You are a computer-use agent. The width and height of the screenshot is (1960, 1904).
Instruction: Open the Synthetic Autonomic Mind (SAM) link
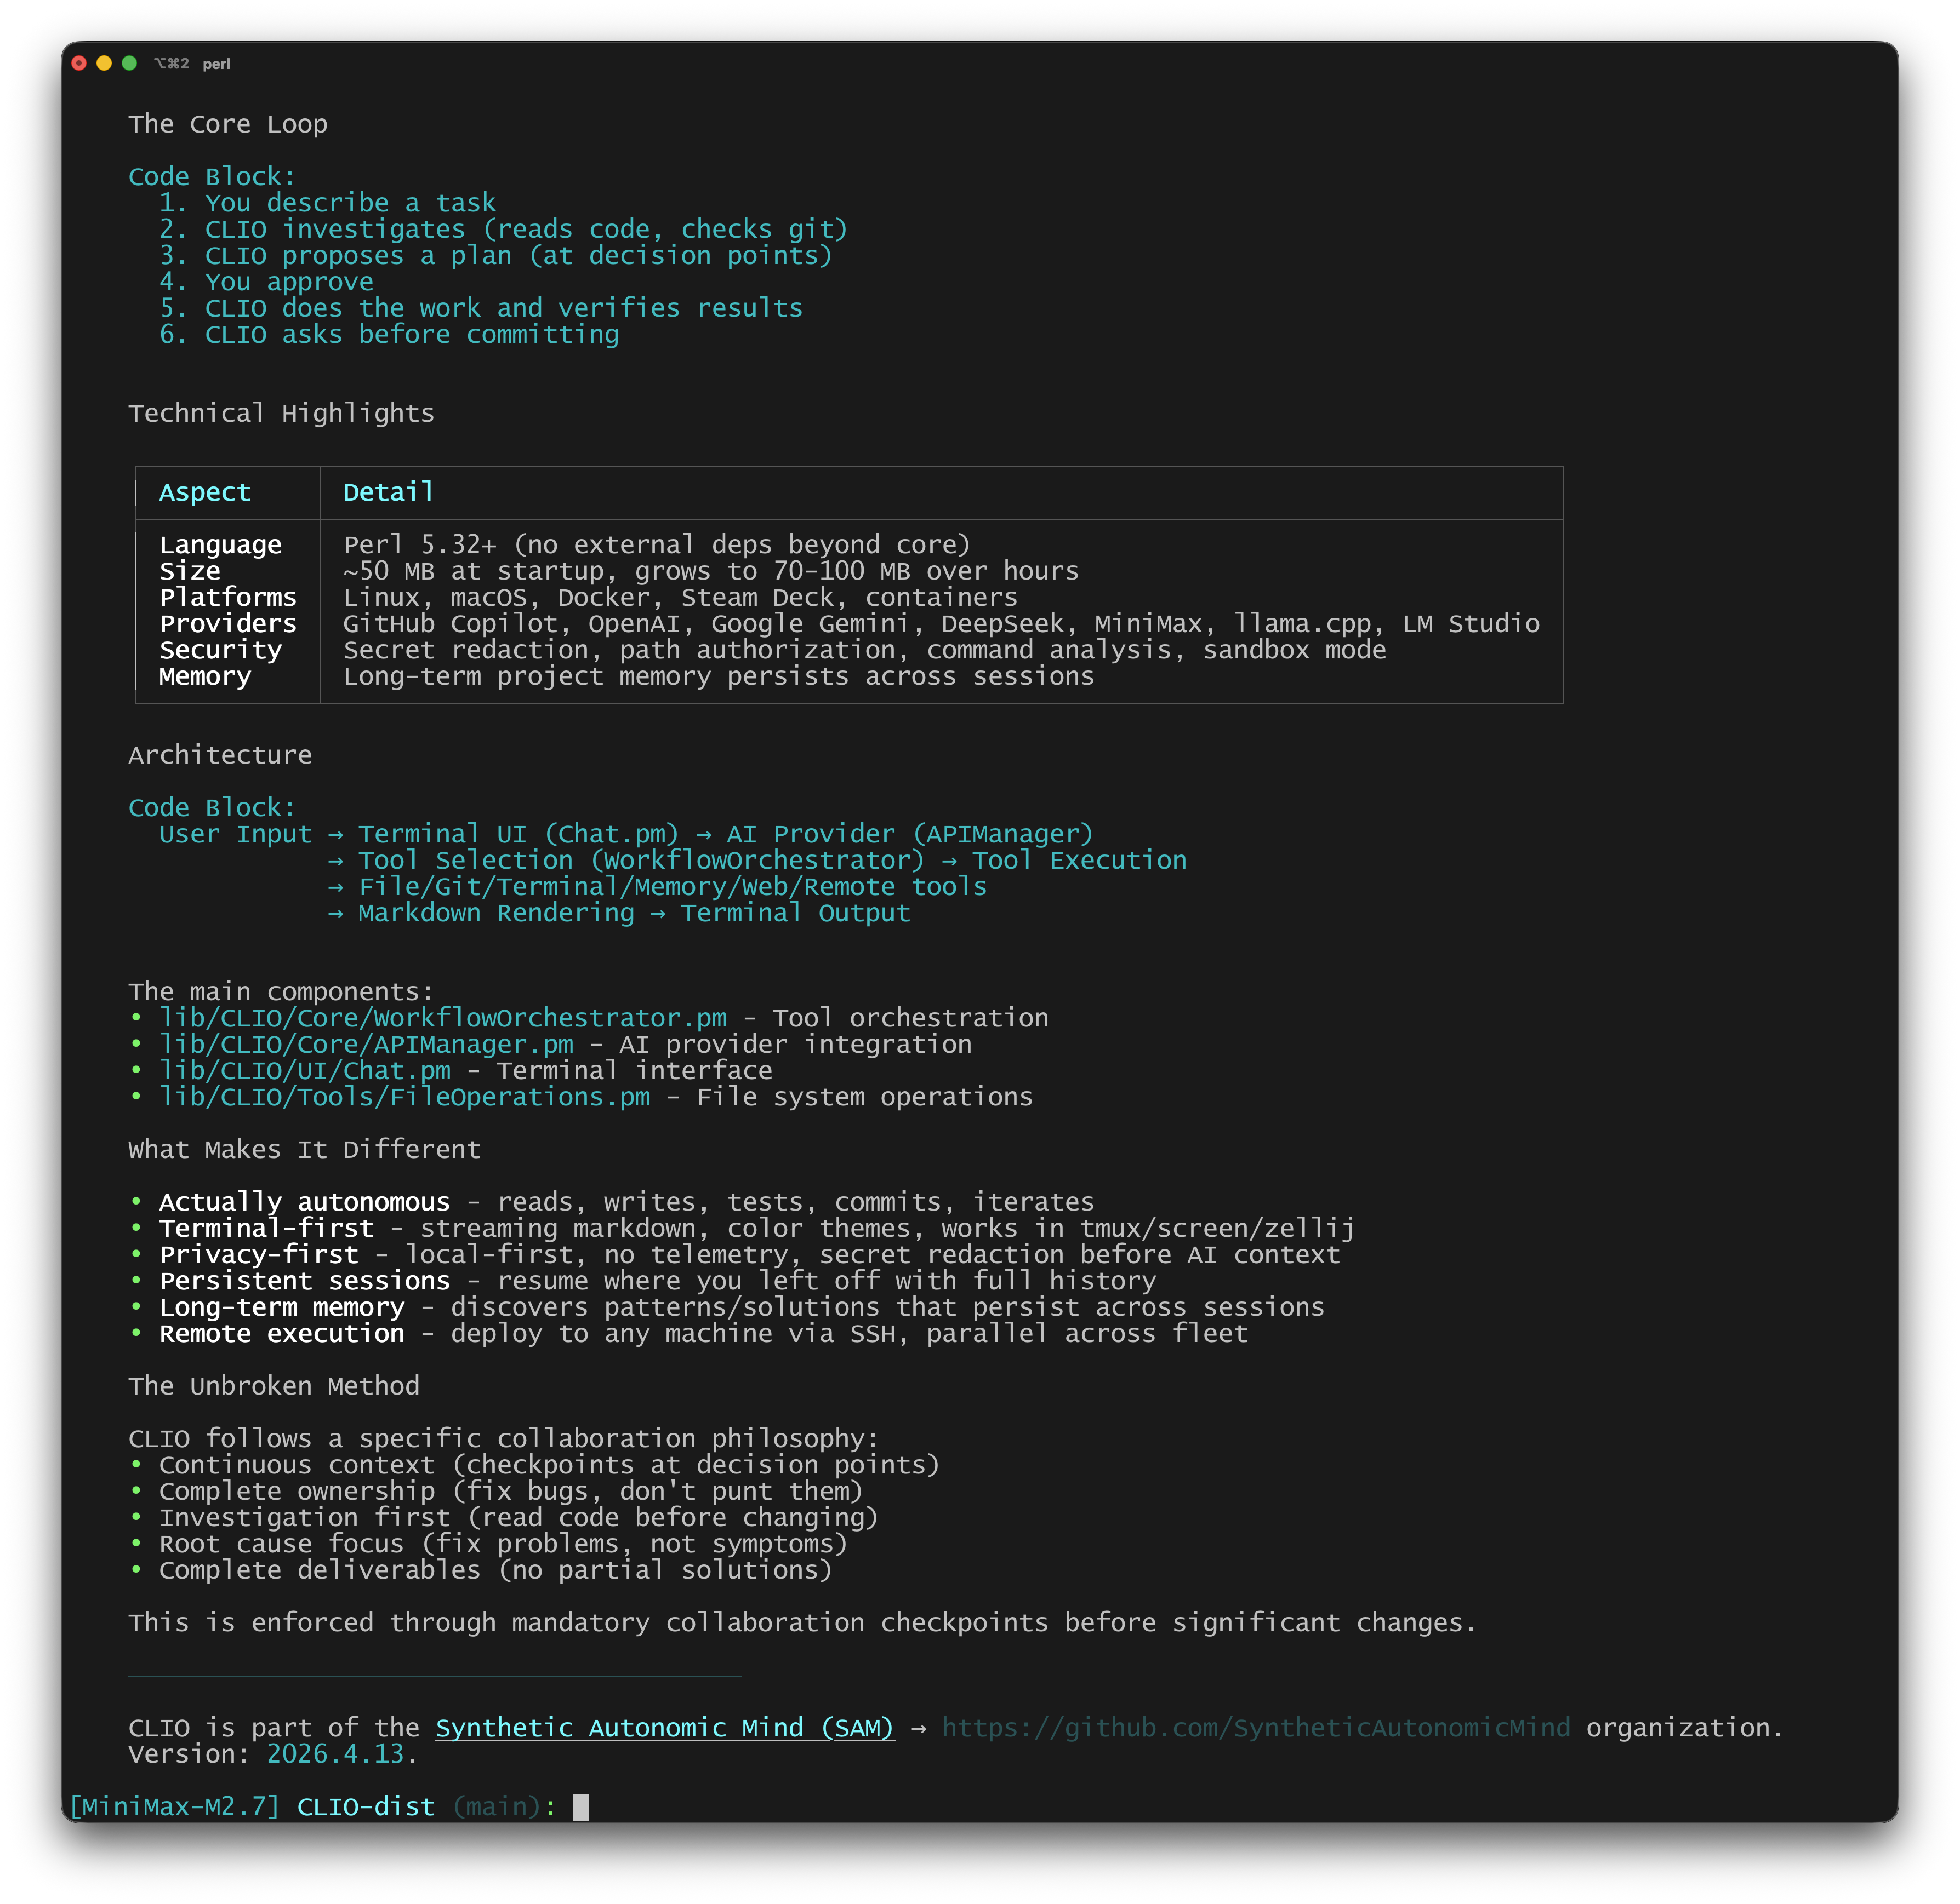664,1727
